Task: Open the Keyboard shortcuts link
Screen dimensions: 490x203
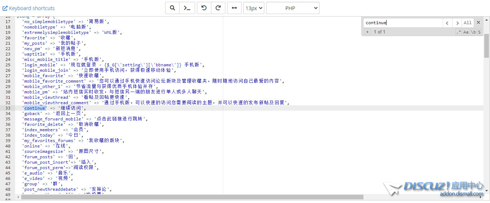Action: click(29, 8)
